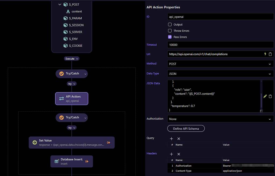The height and width of the screenshot is (176, 275).
Task: Collapse the $_POST tree node
Action: [x=60, y=5]
